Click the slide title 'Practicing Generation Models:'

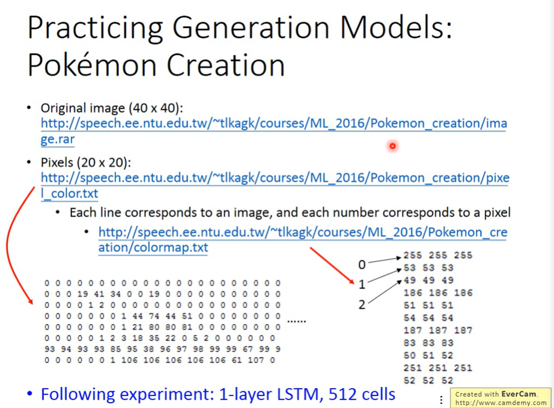(240, 28)
